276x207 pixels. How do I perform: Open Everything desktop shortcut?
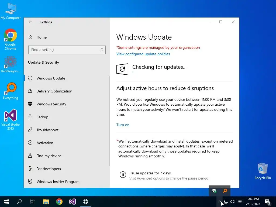[x=11, y=91]
